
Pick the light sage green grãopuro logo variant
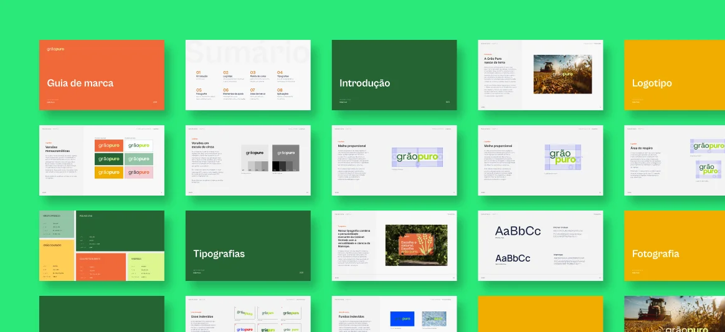(x=139, y=159)
